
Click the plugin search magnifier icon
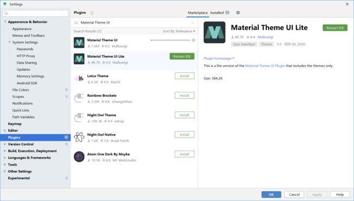(x=76, y=22)
